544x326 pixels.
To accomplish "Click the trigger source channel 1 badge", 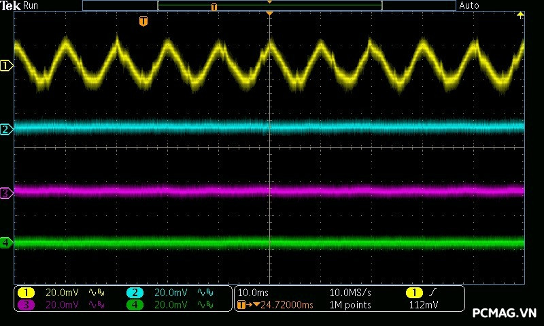I will 413,293.
